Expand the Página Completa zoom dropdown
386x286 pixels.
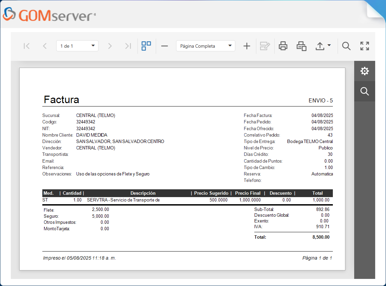tap(230, 46)
